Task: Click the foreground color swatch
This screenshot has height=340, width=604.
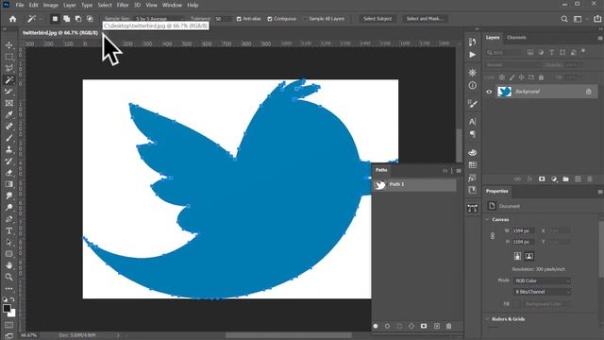Action: [x=7, y=309]
